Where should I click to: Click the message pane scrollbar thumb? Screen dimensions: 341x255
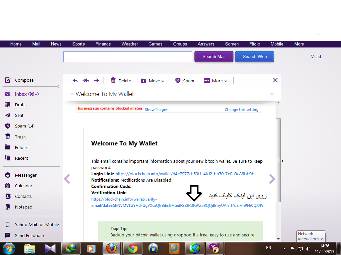click(278, 160)
